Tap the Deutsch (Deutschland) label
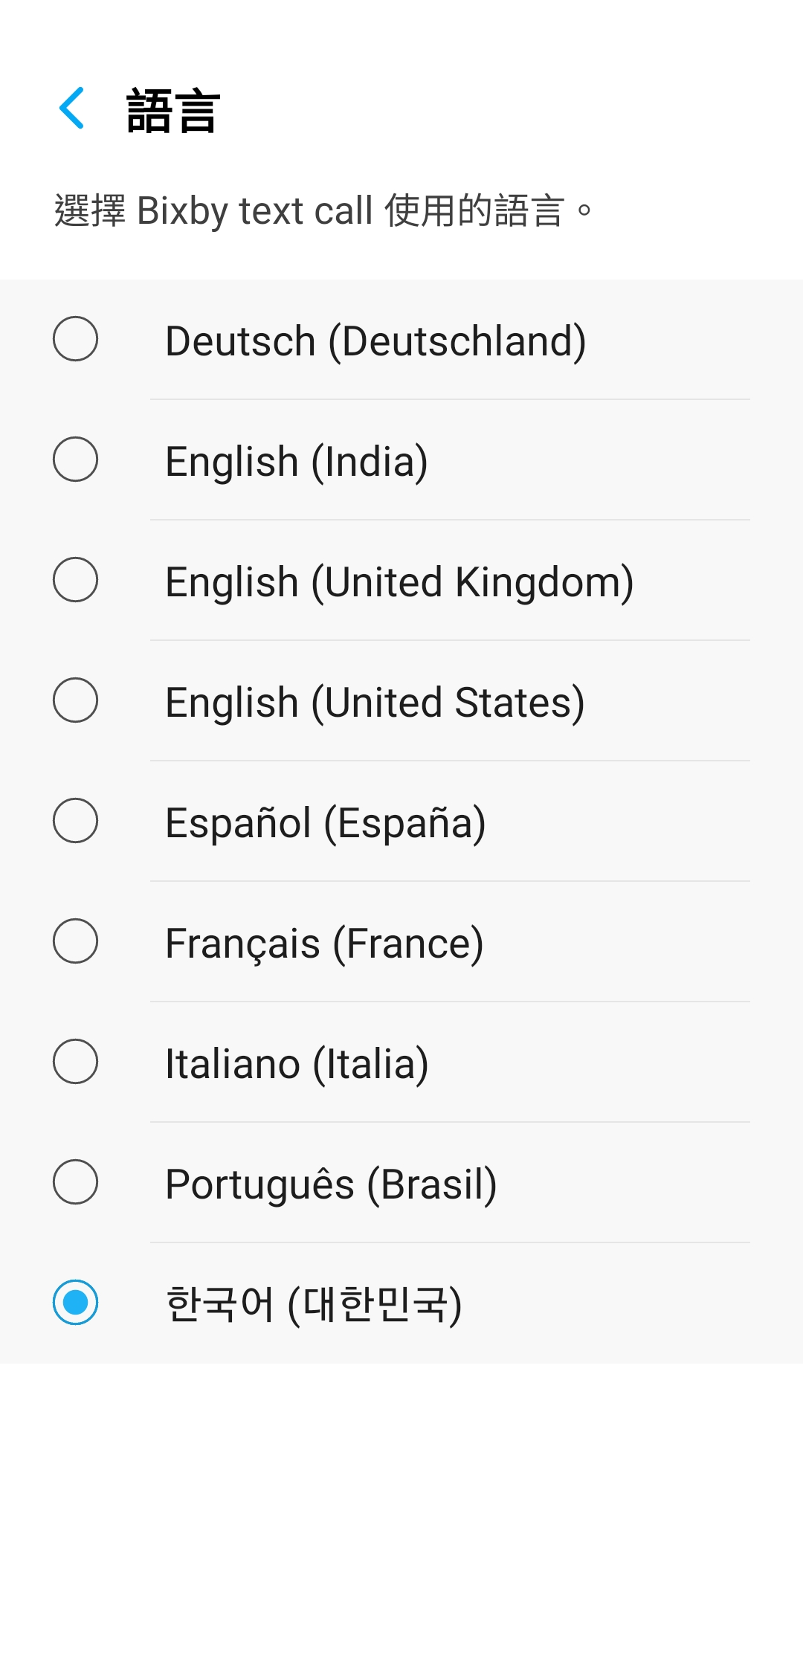This screenshot has height=1667, width=803. pos(375,341)
